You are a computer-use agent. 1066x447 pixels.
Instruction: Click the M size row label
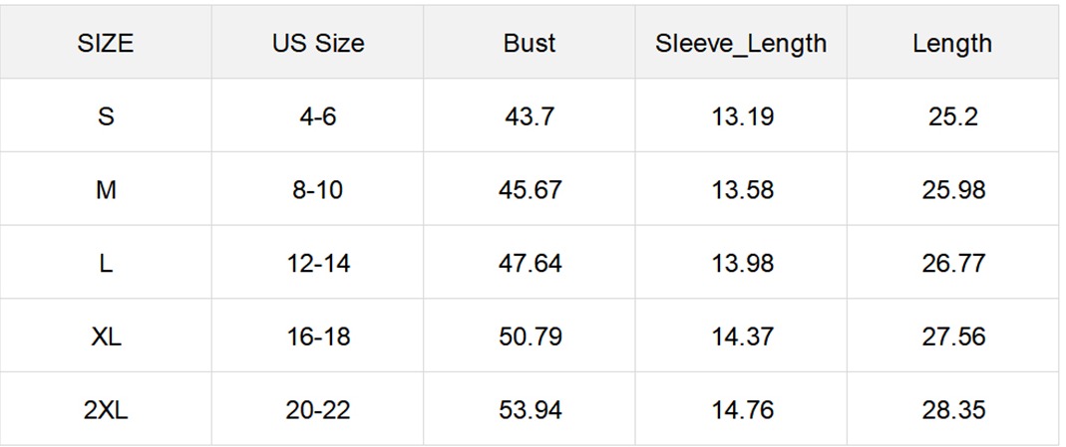click(x=106, y=190)
